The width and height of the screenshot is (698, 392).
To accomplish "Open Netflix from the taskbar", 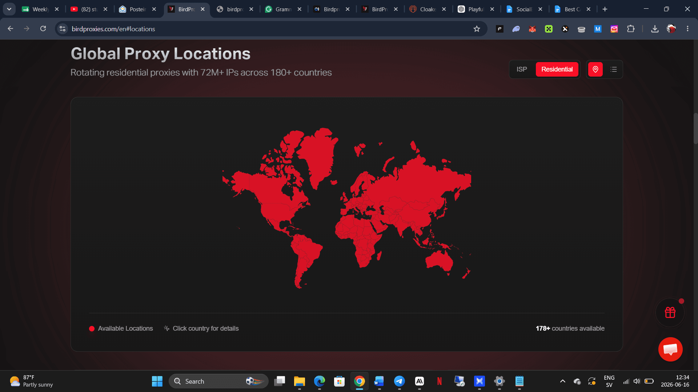I will point(439,381).
